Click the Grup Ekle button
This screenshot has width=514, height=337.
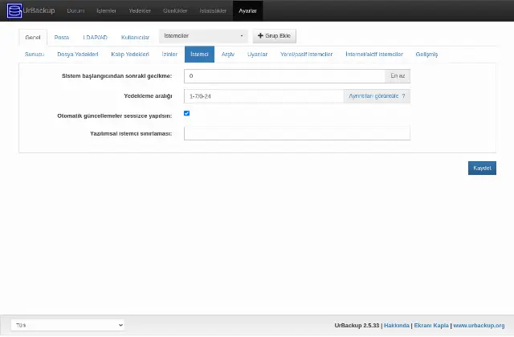pyautogui.click(x=275, y=35)
